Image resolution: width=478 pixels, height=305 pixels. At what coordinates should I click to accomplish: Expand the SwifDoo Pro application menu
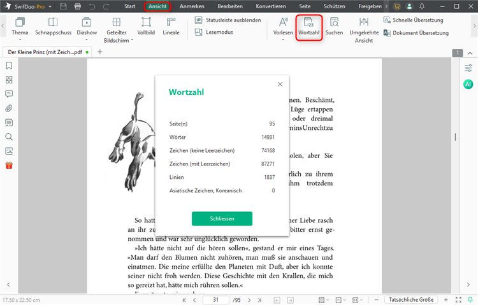50,6
